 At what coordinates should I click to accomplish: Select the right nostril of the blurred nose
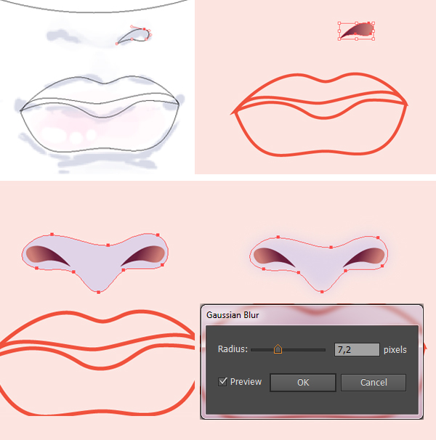tap(366, 257)
